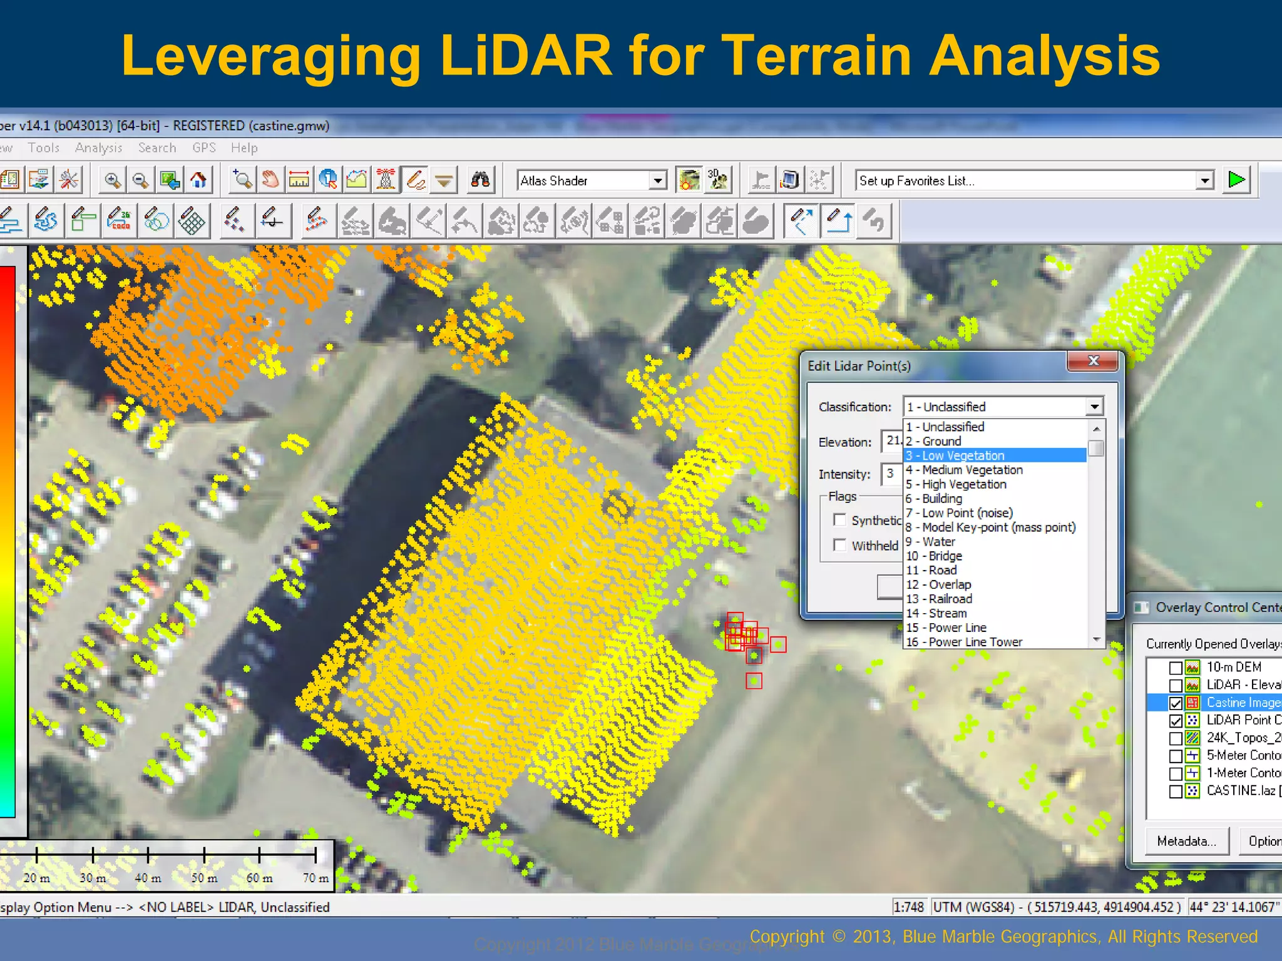The height and width of the screenshot is (961, 1282).
Task: Uncheck the LiDAR Point C overlay
Action: point(1176,720)
